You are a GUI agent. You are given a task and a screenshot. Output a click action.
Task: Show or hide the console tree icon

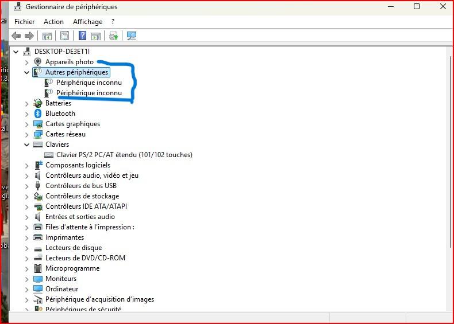[47, 36]
